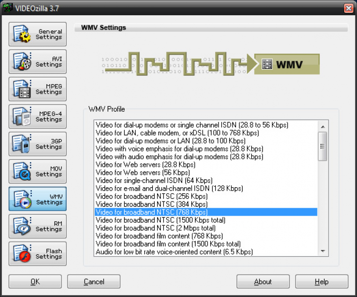
Task: Click the profile list scrollbar thumb
Action: 323,146
